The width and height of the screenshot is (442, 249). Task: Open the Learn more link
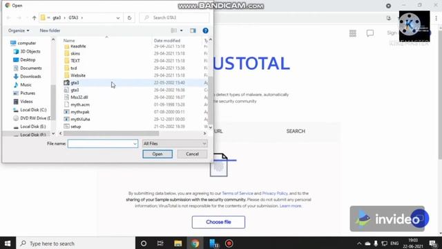[x=290, y=206]
